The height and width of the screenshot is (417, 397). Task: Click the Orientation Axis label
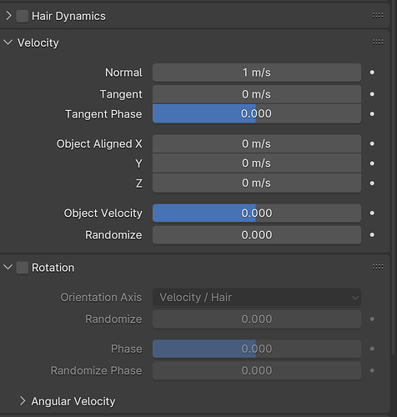(x=101, y=298)
